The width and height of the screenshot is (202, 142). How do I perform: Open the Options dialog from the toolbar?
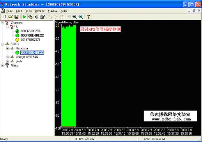[43, 17]
